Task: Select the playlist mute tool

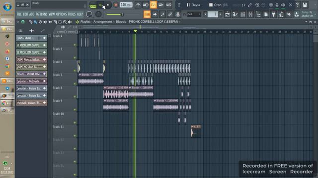Action: click(45, 22)
